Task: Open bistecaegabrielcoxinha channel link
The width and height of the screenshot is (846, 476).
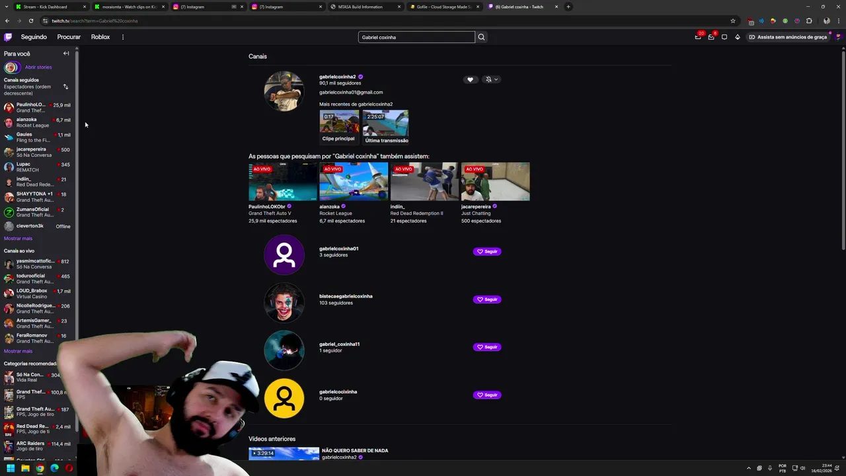Action: tap(346, 296)
